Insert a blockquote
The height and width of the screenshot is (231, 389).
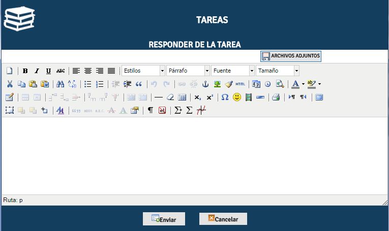(x=139, y=84)
